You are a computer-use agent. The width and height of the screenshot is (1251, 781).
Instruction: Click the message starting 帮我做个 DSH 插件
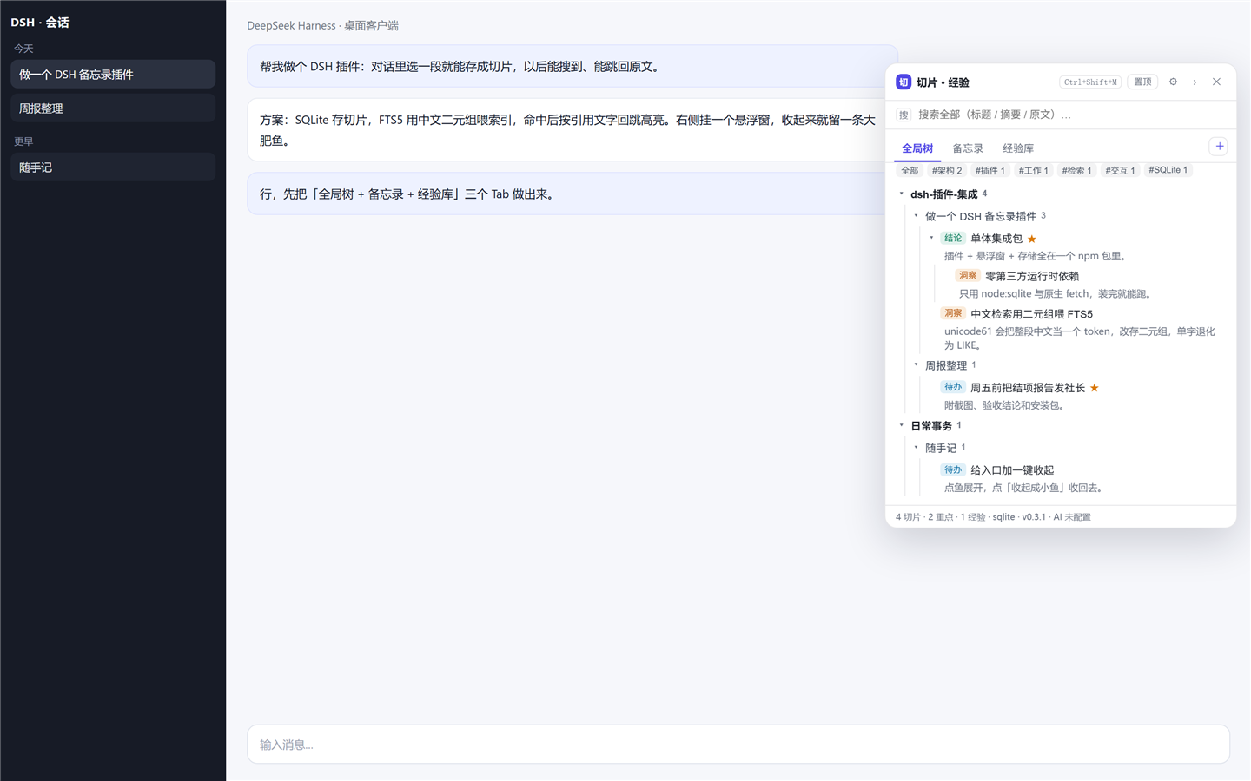(x=573, y=67)
